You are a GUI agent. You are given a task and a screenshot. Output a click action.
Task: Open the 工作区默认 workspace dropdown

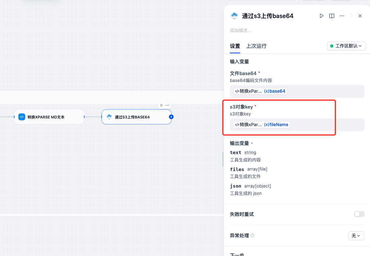click(x=346, y=46)
